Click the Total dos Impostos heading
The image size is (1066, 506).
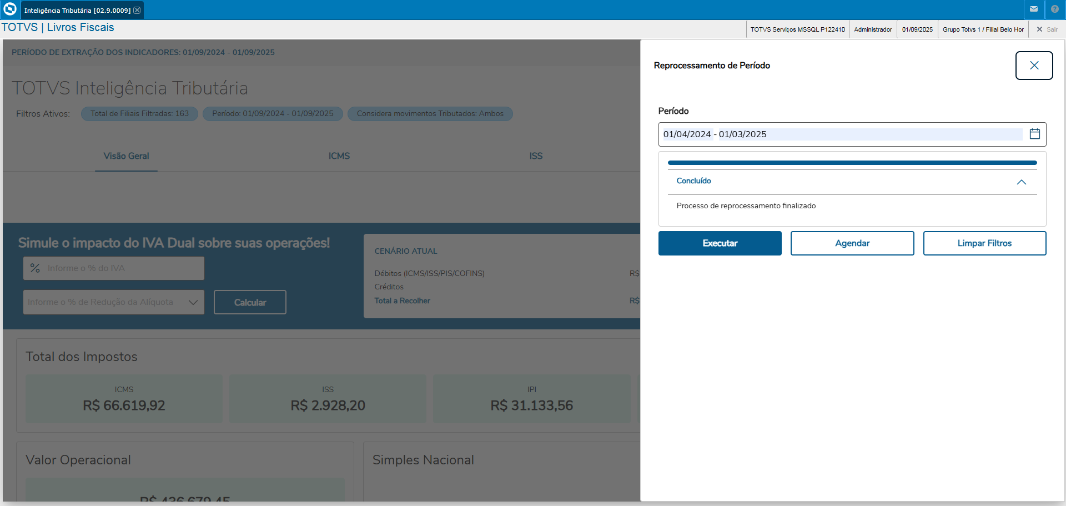coord(82,357)
